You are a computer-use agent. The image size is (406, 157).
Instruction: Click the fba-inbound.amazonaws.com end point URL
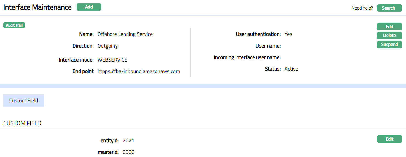139,71
